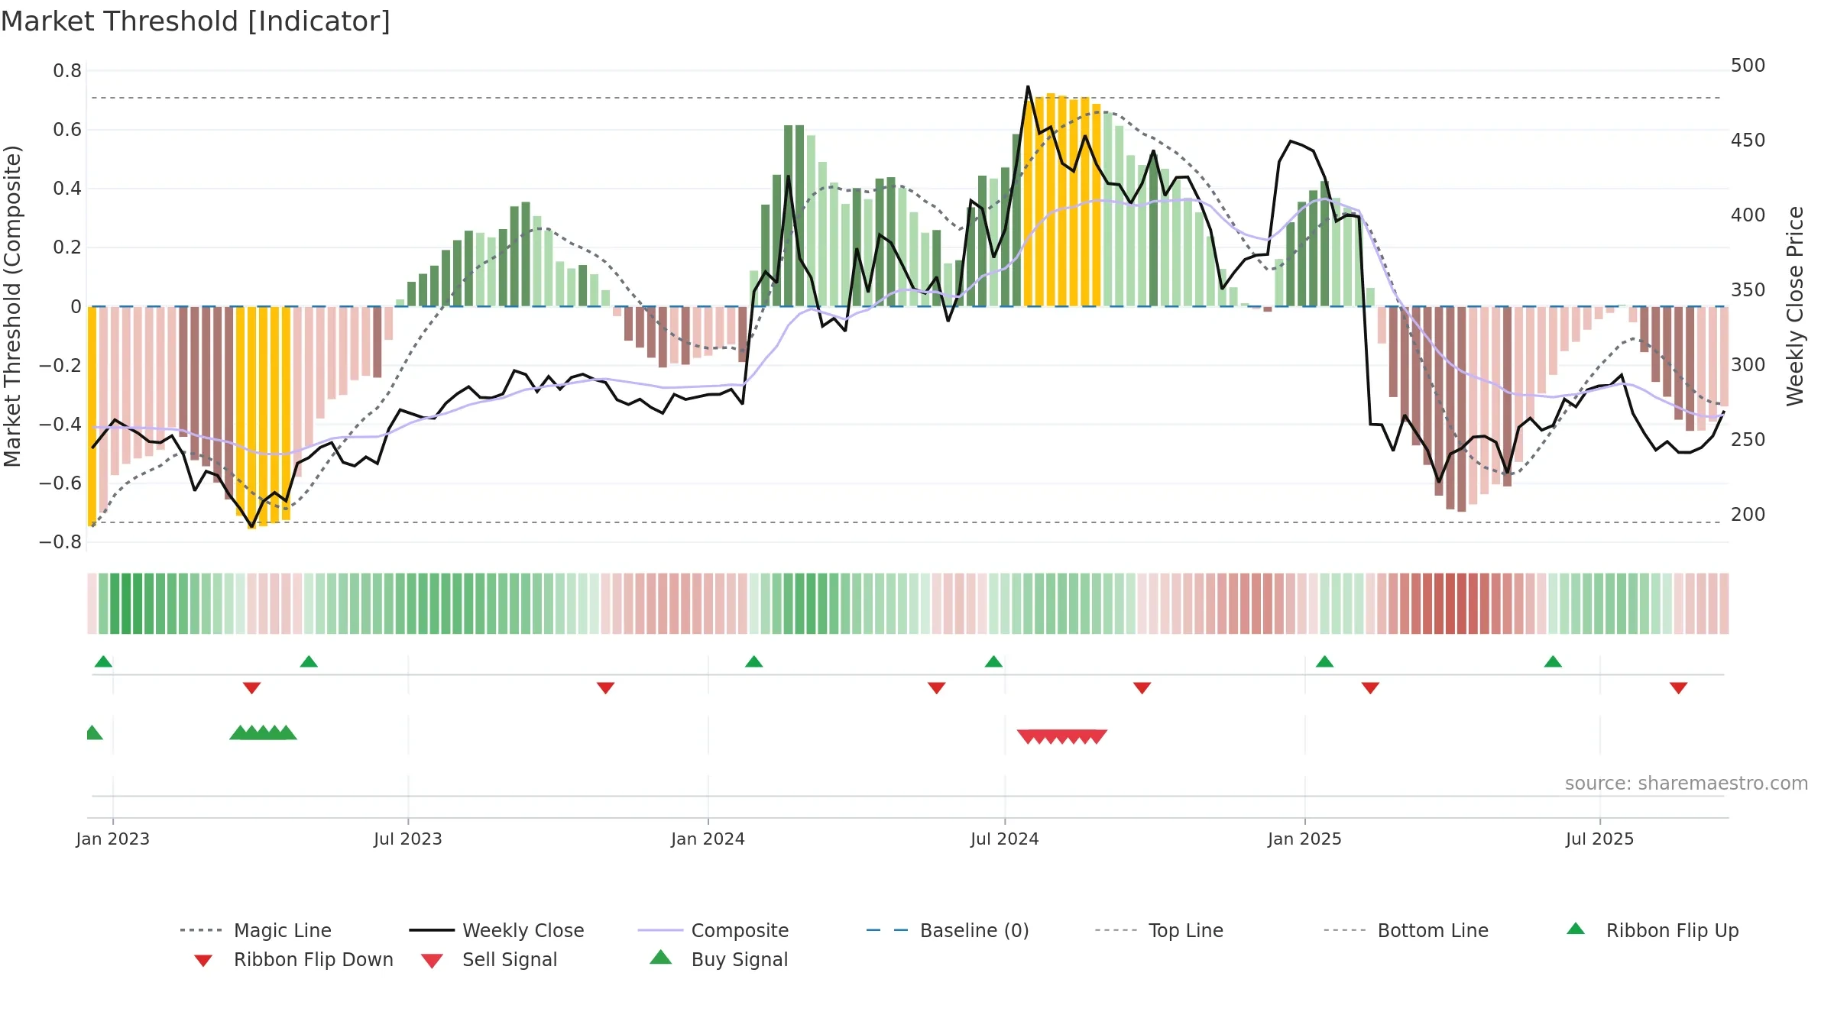Toggle the Composite legend entry
The image size is (1834, 1031).
tap(713, 930)
